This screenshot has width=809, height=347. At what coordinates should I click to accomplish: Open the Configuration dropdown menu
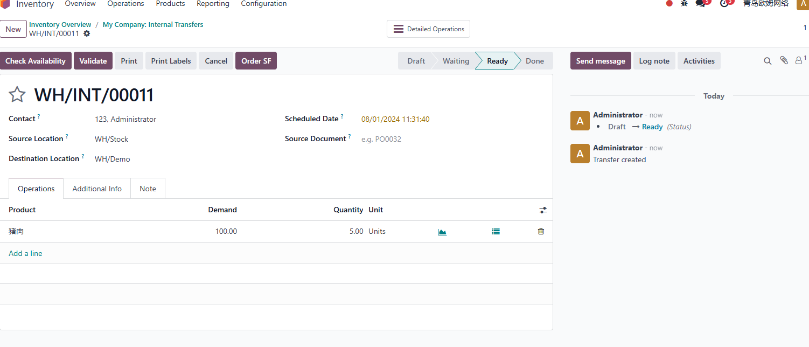coord(264,4)
